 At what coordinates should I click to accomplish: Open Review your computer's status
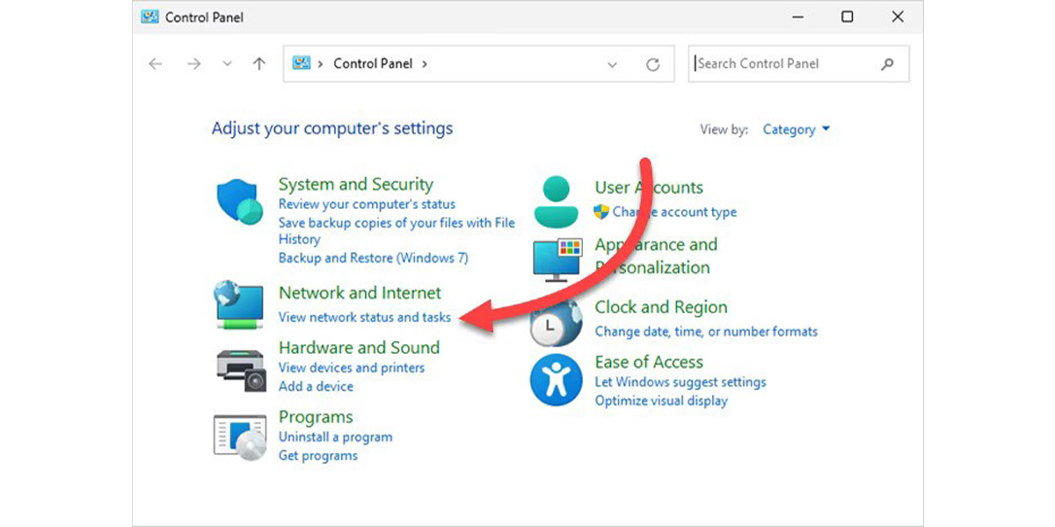(x=367, y=204)
